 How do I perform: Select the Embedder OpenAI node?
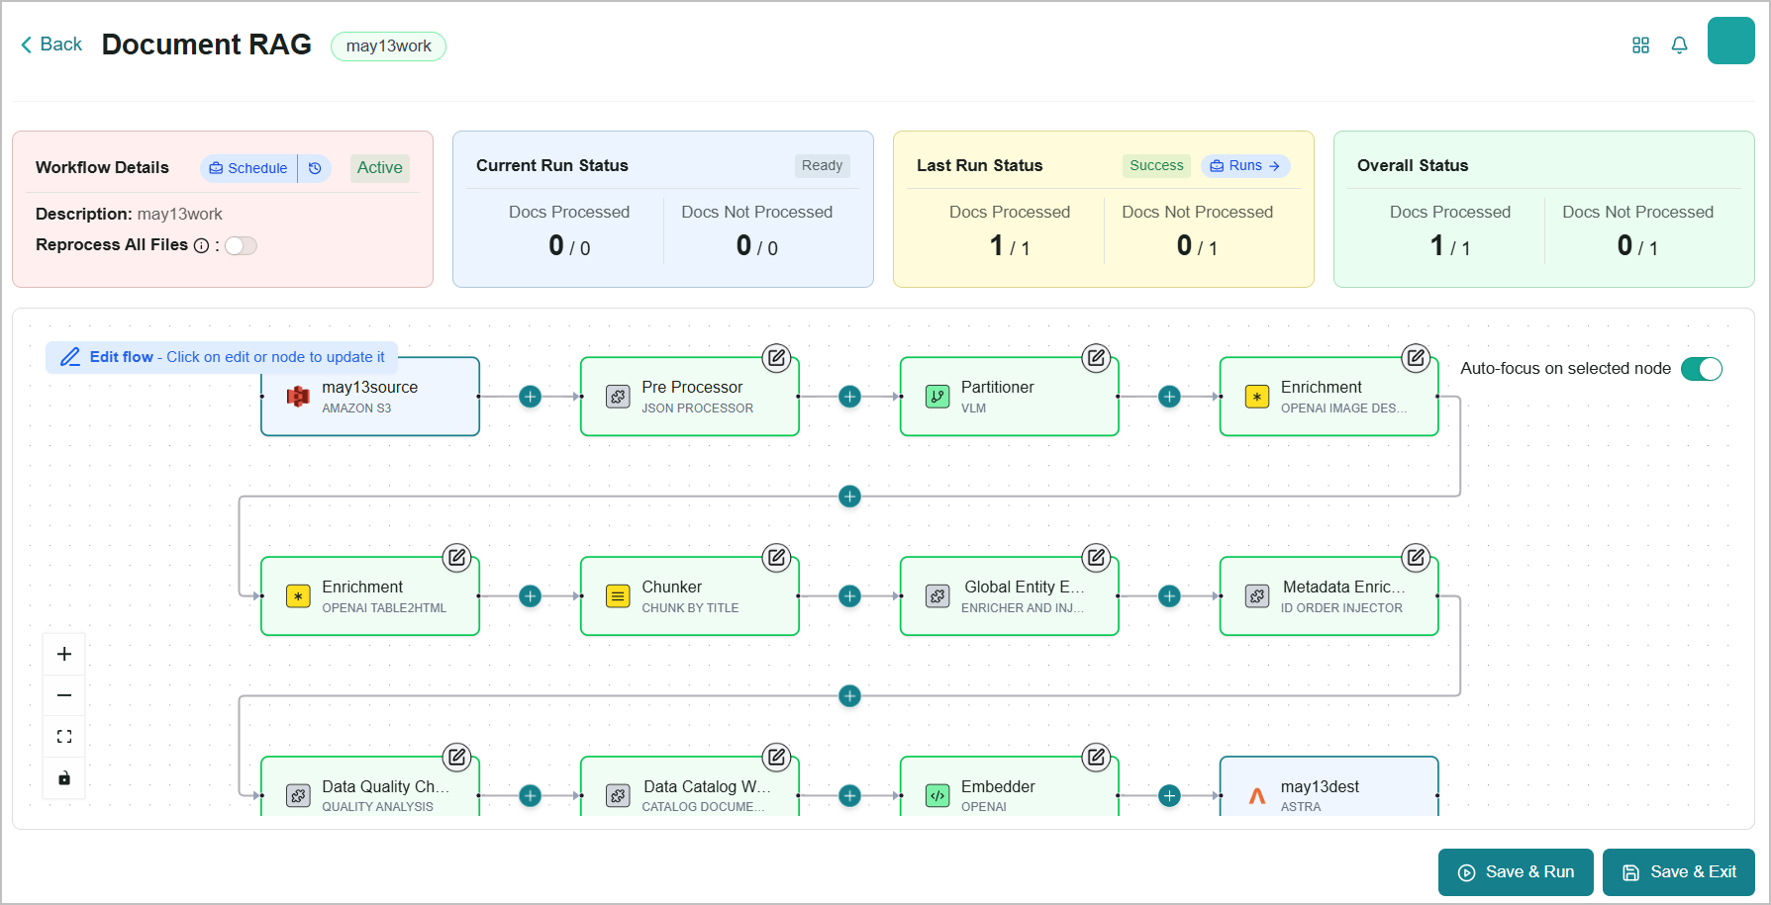(1010, 787)
